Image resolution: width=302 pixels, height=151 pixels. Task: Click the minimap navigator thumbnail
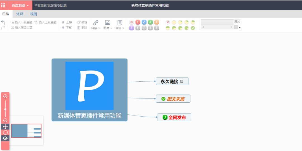tap(26, 131)
